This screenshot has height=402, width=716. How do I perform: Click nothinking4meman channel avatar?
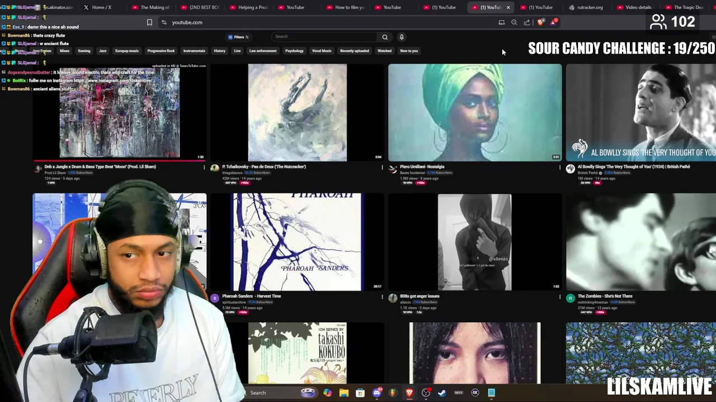click(570, 298)
